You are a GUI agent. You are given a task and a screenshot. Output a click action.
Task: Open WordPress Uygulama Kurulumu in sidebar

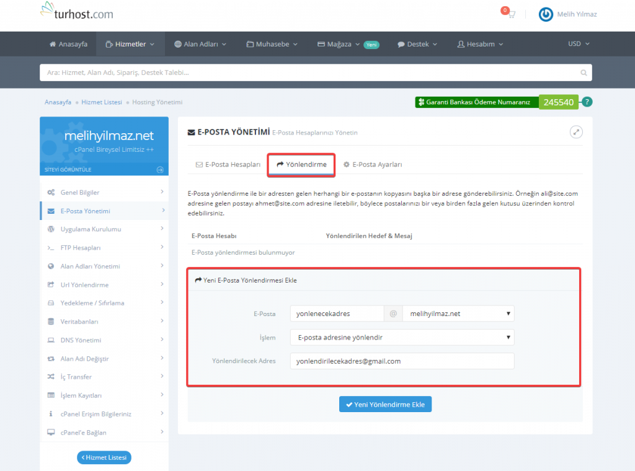click(x=91, y=229)
